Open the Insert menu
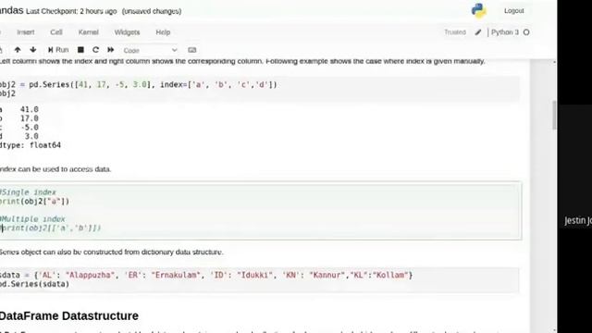 click(26, 32)
